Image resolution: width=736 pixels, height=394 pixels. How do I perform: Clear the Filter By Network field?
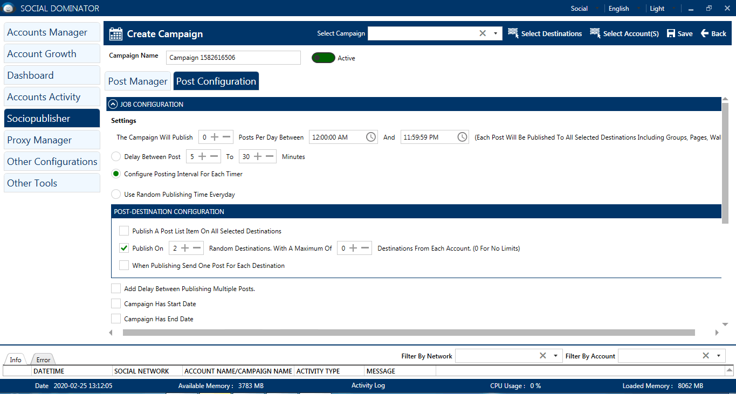pyautogui.click(x=543, y=356)
